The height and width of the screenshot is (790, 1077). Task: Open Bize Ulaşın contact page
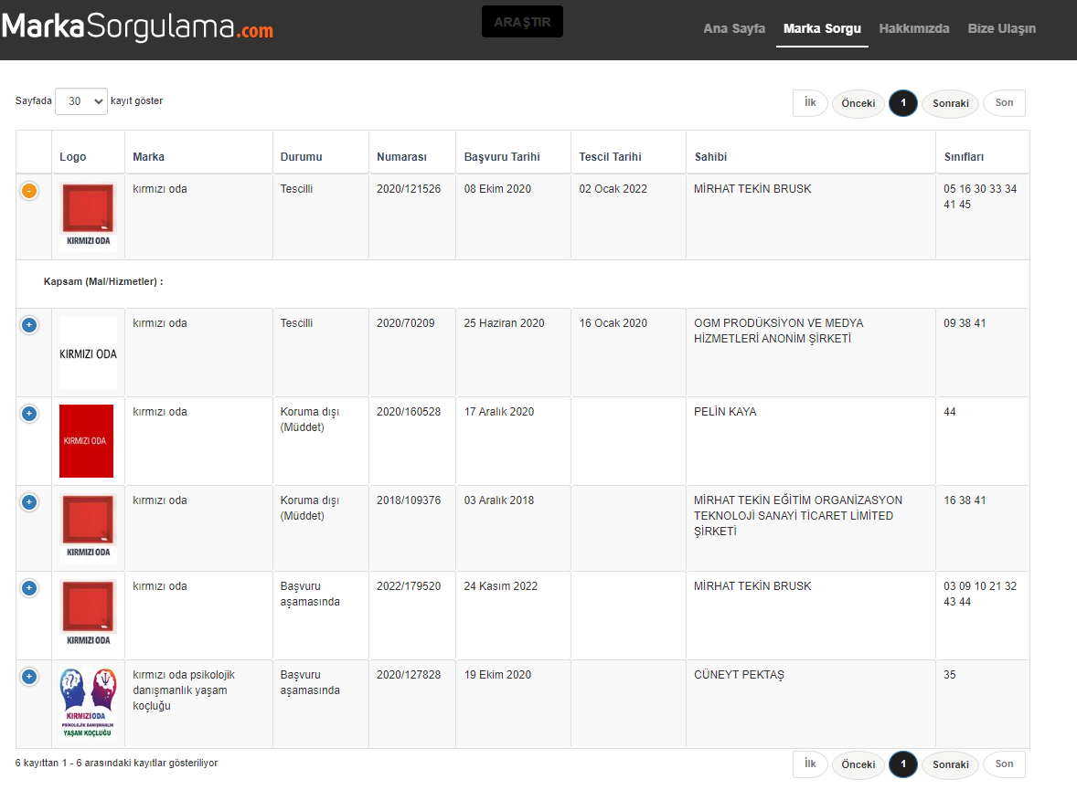point(1001,28)
